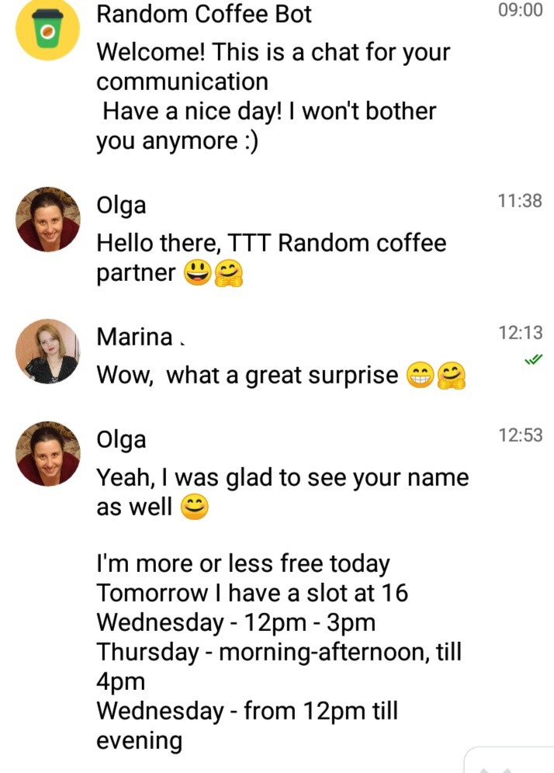
Task: Click Olga's name above 'Hello there' message
Action: 121,205
